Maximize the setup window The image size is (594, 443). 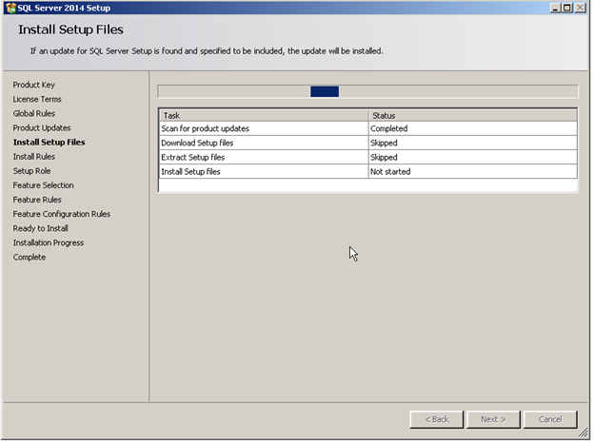(567, 8)
